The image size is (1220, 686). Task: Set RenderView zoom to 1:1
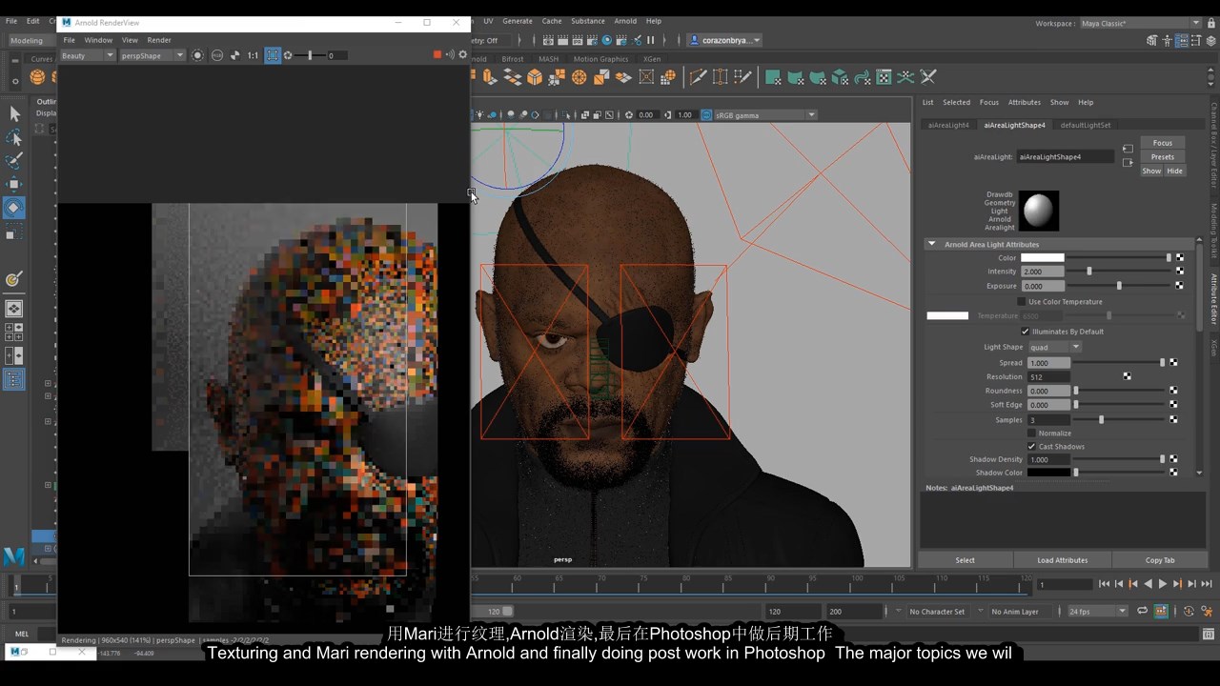tap(253, 55)
